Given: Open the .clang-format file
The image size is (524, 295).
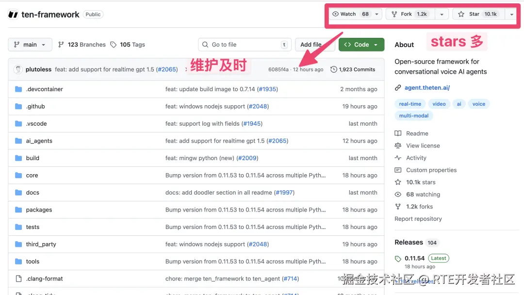Looking at the screenshot, I should point(45,279).
